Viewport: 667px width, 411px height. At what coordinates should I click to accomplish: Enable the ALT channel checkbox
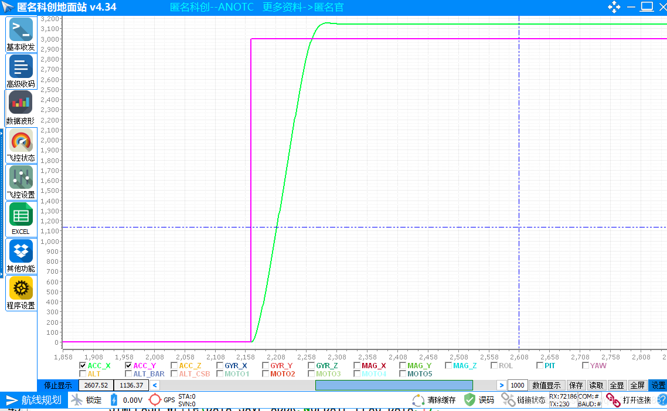coord(83,373)
